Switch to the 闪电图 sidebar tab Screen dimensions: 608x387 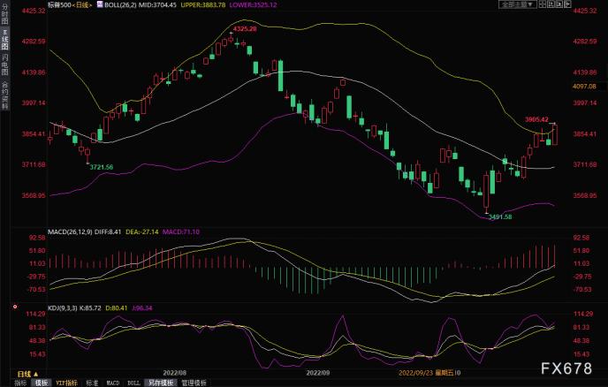[4, 64]
